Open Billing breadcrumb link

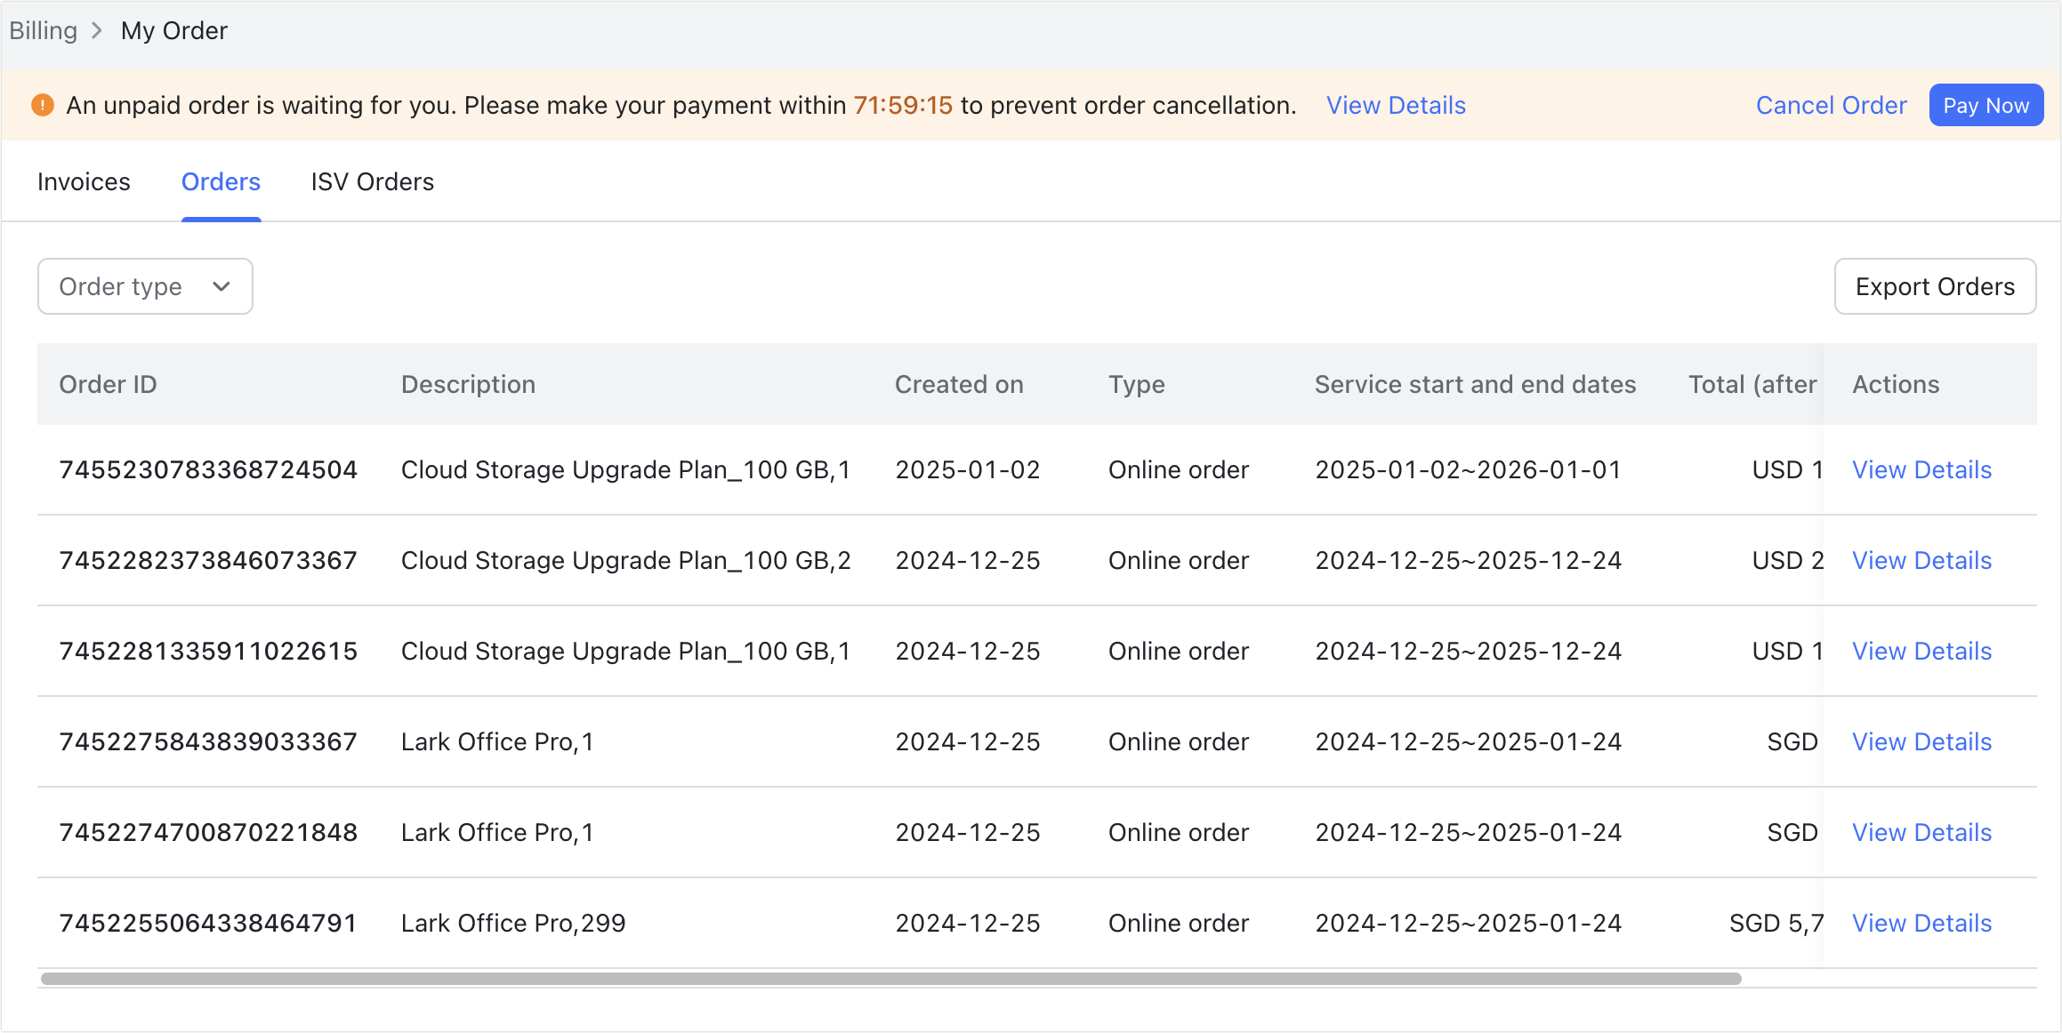(x=43, y=29)
